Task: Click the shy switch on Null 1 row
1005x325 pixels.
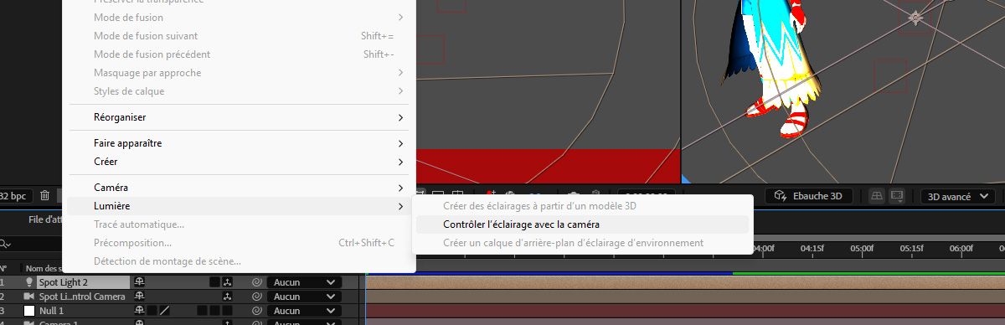Action: coord(140,311)
